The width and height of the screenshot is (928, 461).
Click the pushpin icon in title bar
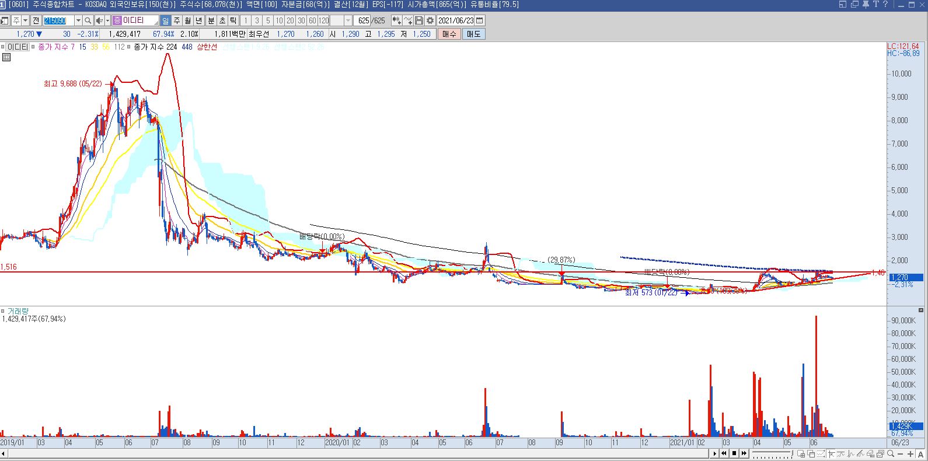(x=866, y=5)
